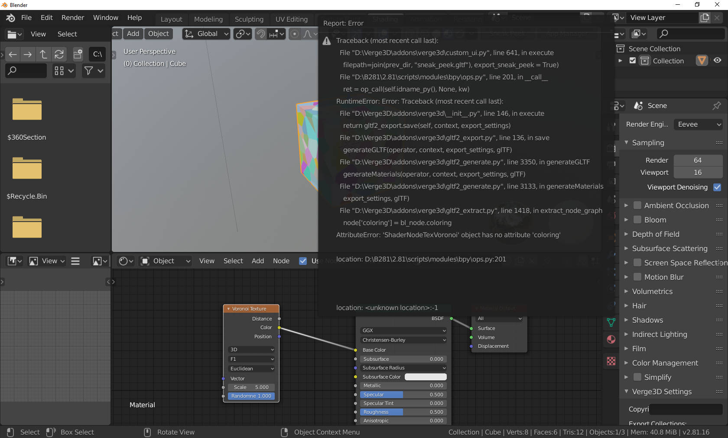Refresh the file list icon

(59, 54)
